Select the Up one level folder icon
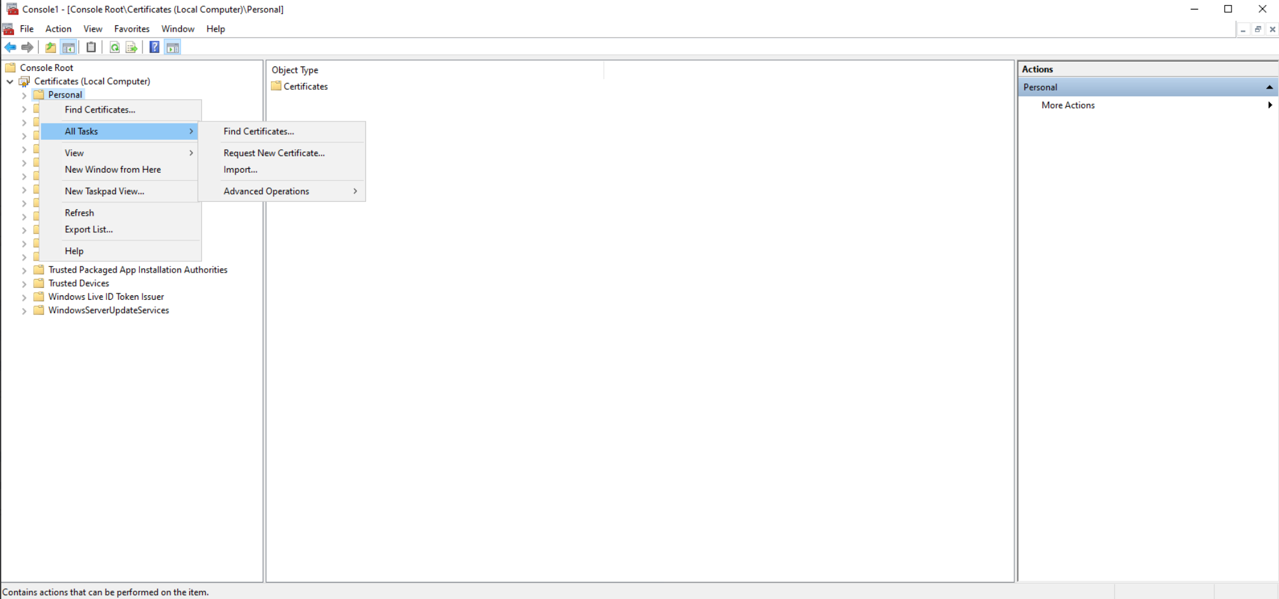The image size is (1279, 599). (50, 47)
